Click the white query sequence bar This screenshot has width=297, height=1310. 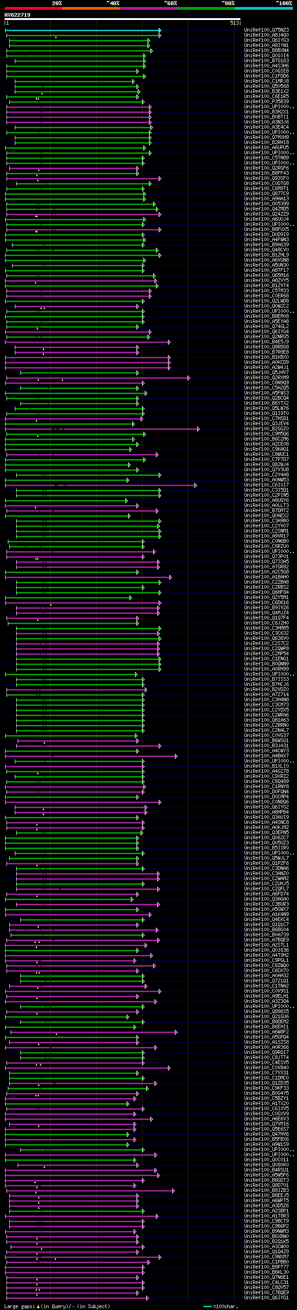pyautogui.click(x=123, y=20)
